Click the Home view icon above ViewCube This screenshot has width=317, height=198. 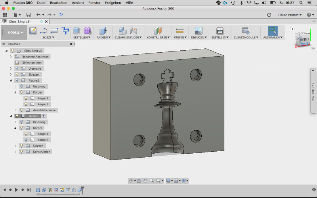pos(292,28)
